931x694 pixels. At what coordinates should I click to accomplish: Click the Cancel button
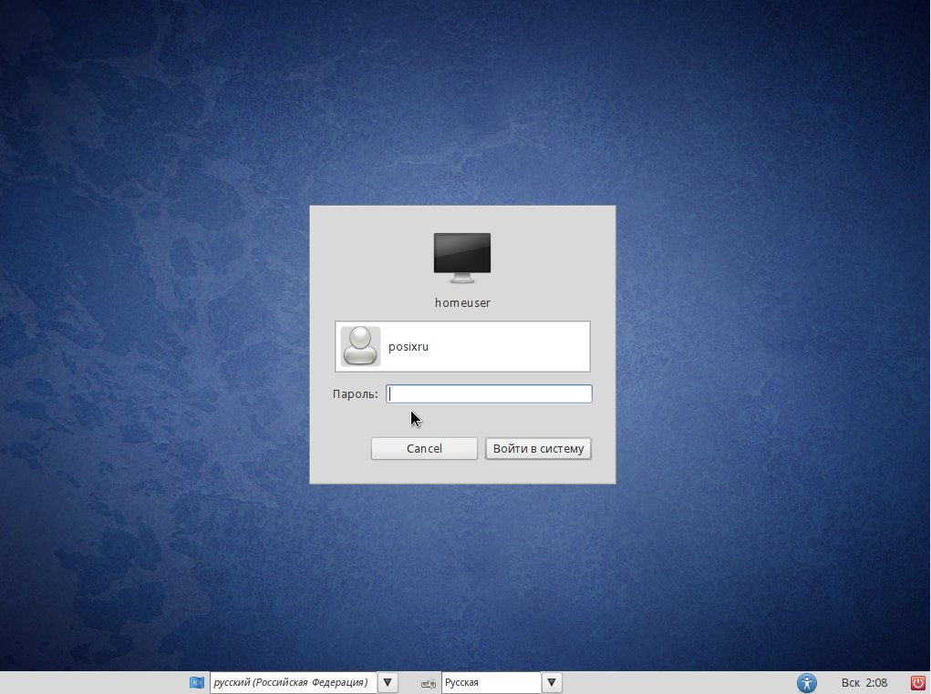(x=424, y=448)
